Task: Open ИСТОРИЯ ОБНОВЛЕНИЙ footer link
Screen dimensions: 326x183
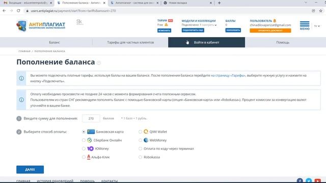Action: click(55, 181)
